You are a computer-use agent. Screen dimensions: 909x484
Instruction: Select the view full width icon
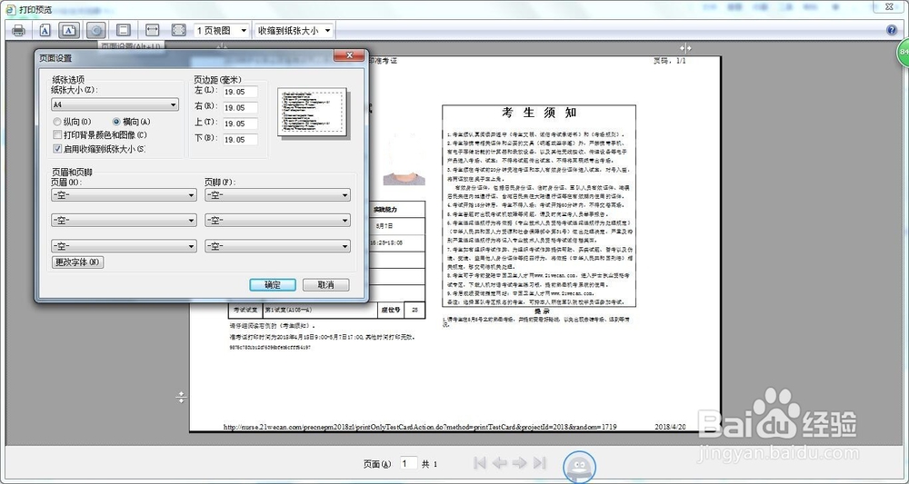[152, 31]
